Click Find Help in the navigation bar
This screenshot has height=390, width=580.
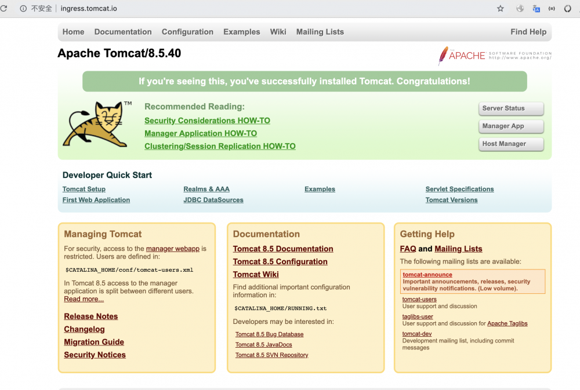pyautogui.click(x=528, y=32)
